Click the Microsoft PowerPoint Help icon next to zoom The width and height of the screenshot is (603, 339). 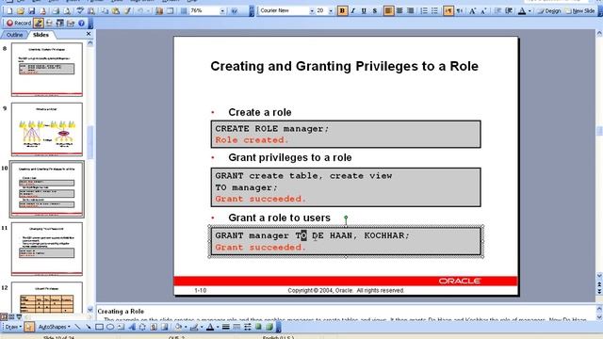[235, 11]
